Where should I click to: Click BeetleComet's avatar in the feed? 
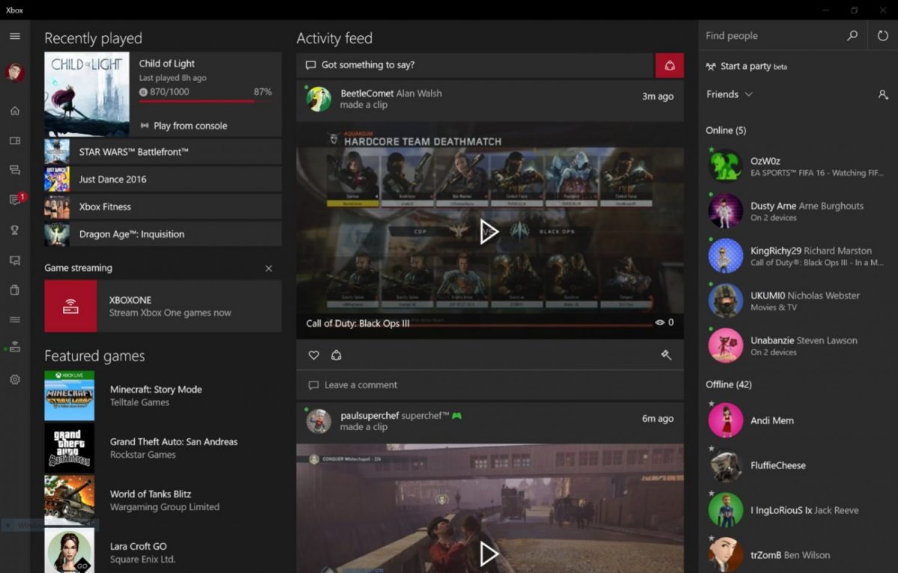320,99
